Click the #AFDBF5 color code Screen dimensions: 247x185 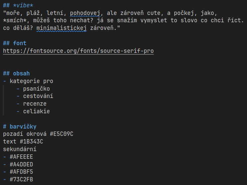coord(21,172)
